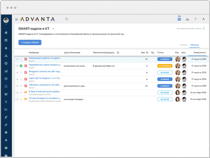Mark task Готова посадка по экспресс done

click(x=21, y=99)
